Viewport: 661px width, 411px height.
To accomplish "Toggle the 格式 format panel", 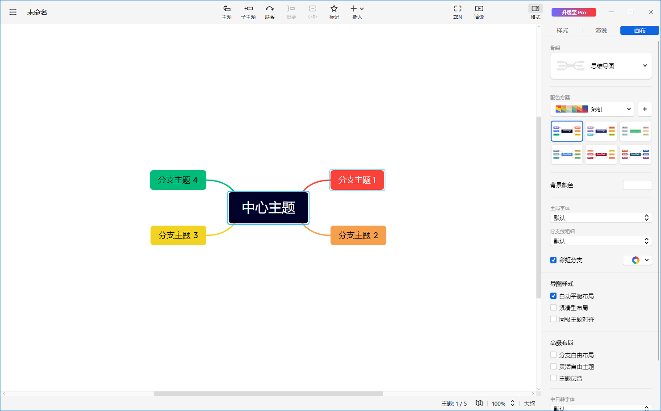I will click(535, 12).
